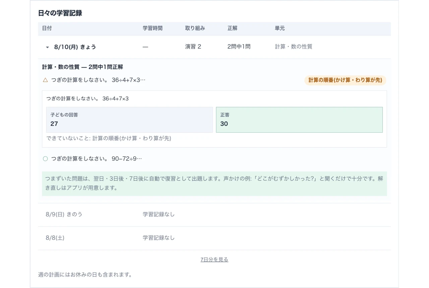Click the dash in 学習時間 column for 8/10

pyautogui.click(x=145, y=47)
